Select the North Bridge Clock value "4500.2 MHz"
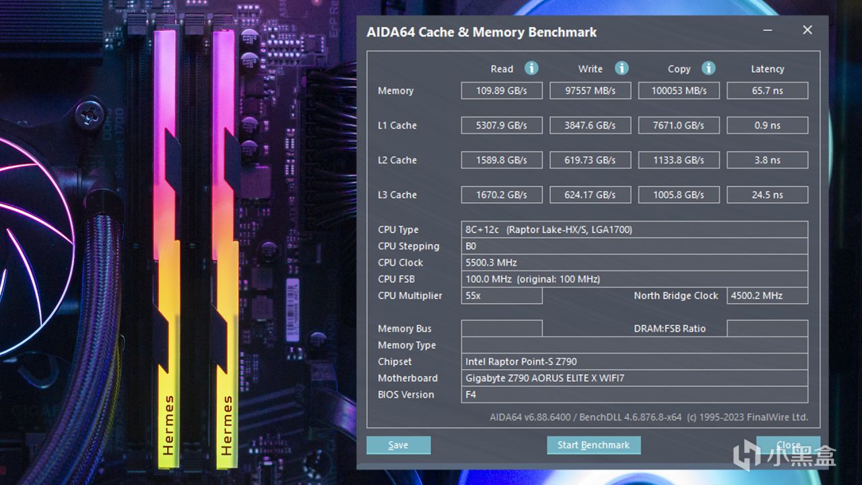The width and height of the screenshot is (862, 485). point(768,296)
